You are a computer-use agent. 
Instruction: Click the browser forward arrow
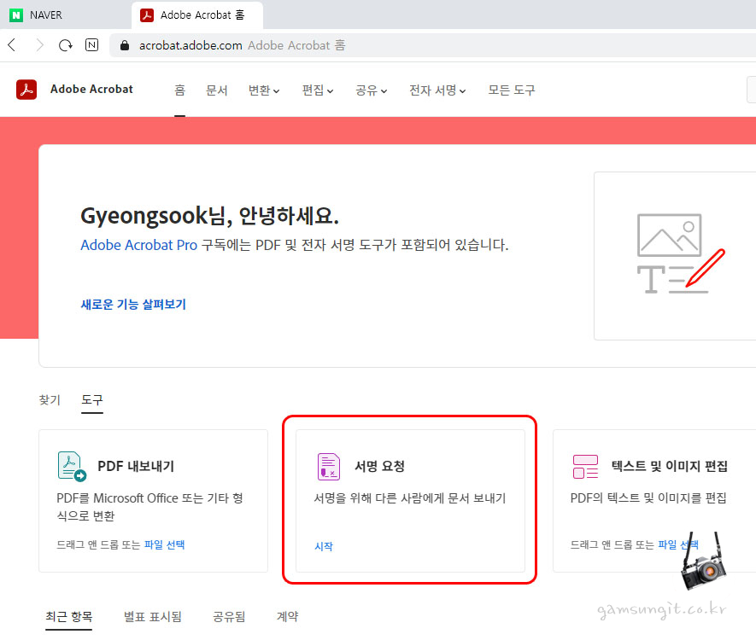39,45
